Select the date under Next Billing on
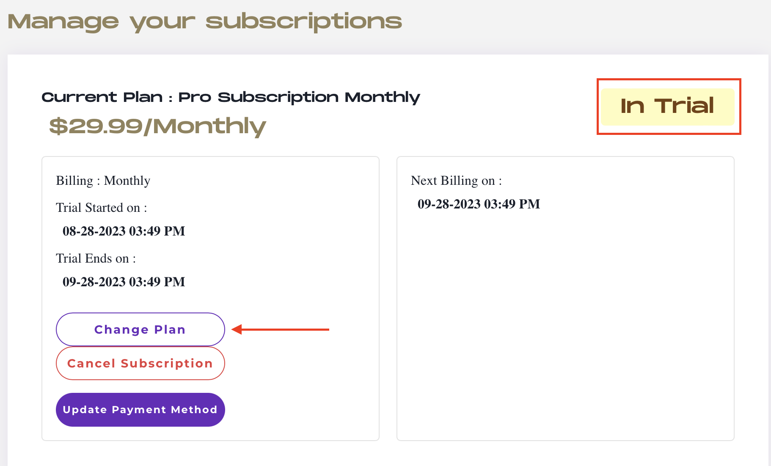The height and width of the screenshot is (466, 771). [x=479, y=204]
